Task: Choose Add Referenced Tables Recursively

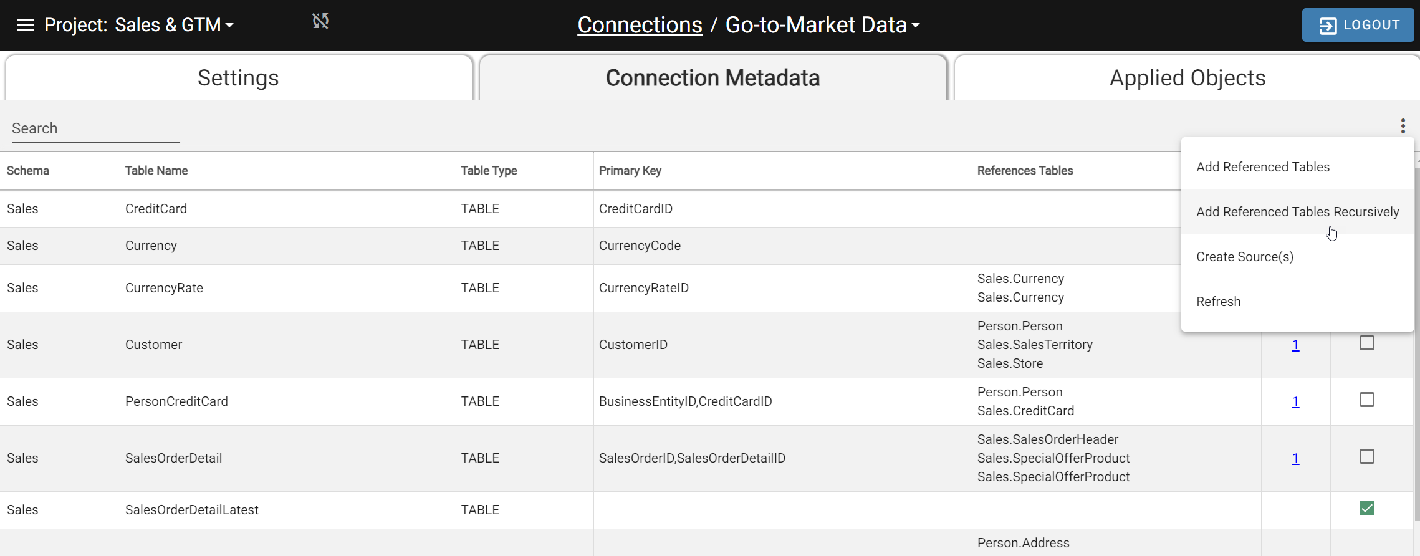Action: point(1297,212)
